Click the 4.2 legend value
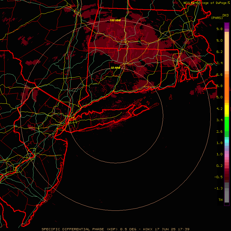The width and height of the screenshot is (231, 231). [219, 109]
